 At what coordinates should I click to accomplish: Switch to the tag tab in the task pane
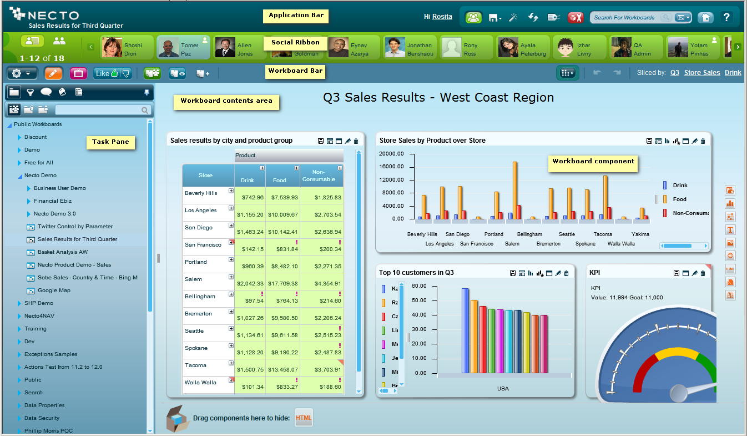point(62,92)
